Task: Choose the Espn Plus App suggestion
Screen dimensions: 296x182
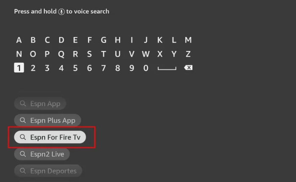Action: click(47, 120)
